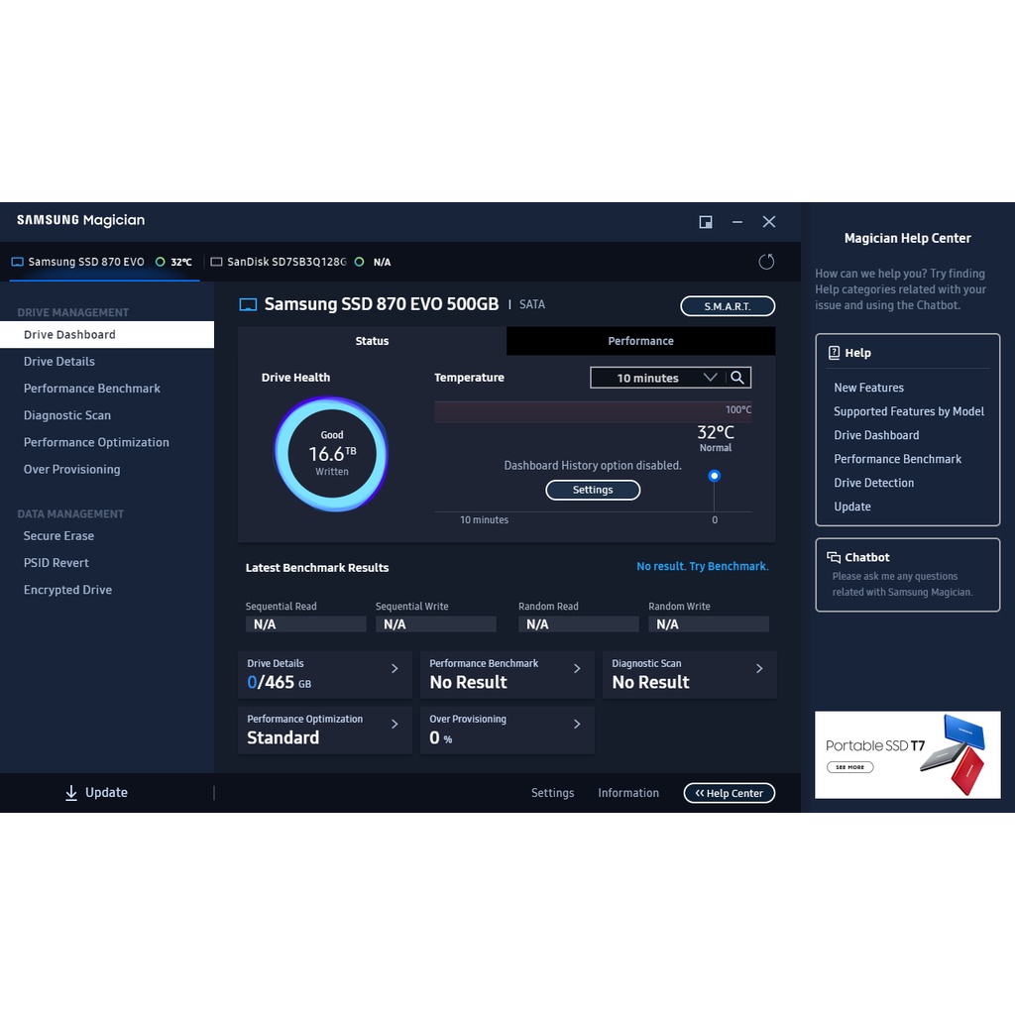Open PSID Revert in sidebar
Screen dimensions: 1015x1015
point(56,563)
